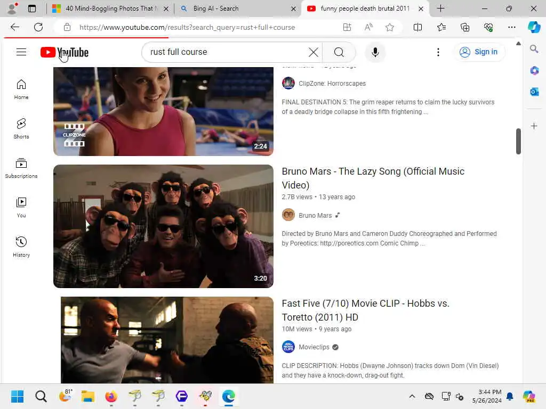Open tab actions menu icon
Screen dimensions: 546x409
(x=31, y=9)
